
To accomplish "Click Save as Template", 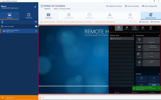I will pos(132,6).
